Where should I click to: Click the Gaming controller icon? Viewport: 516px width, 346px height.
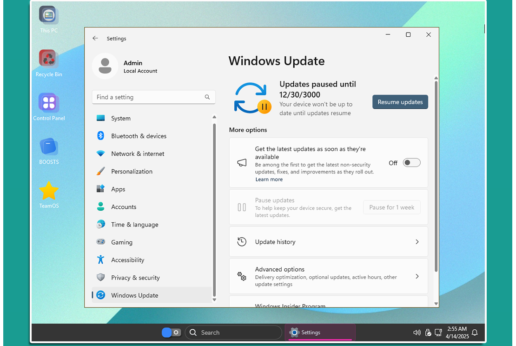(x=100, y=242)
